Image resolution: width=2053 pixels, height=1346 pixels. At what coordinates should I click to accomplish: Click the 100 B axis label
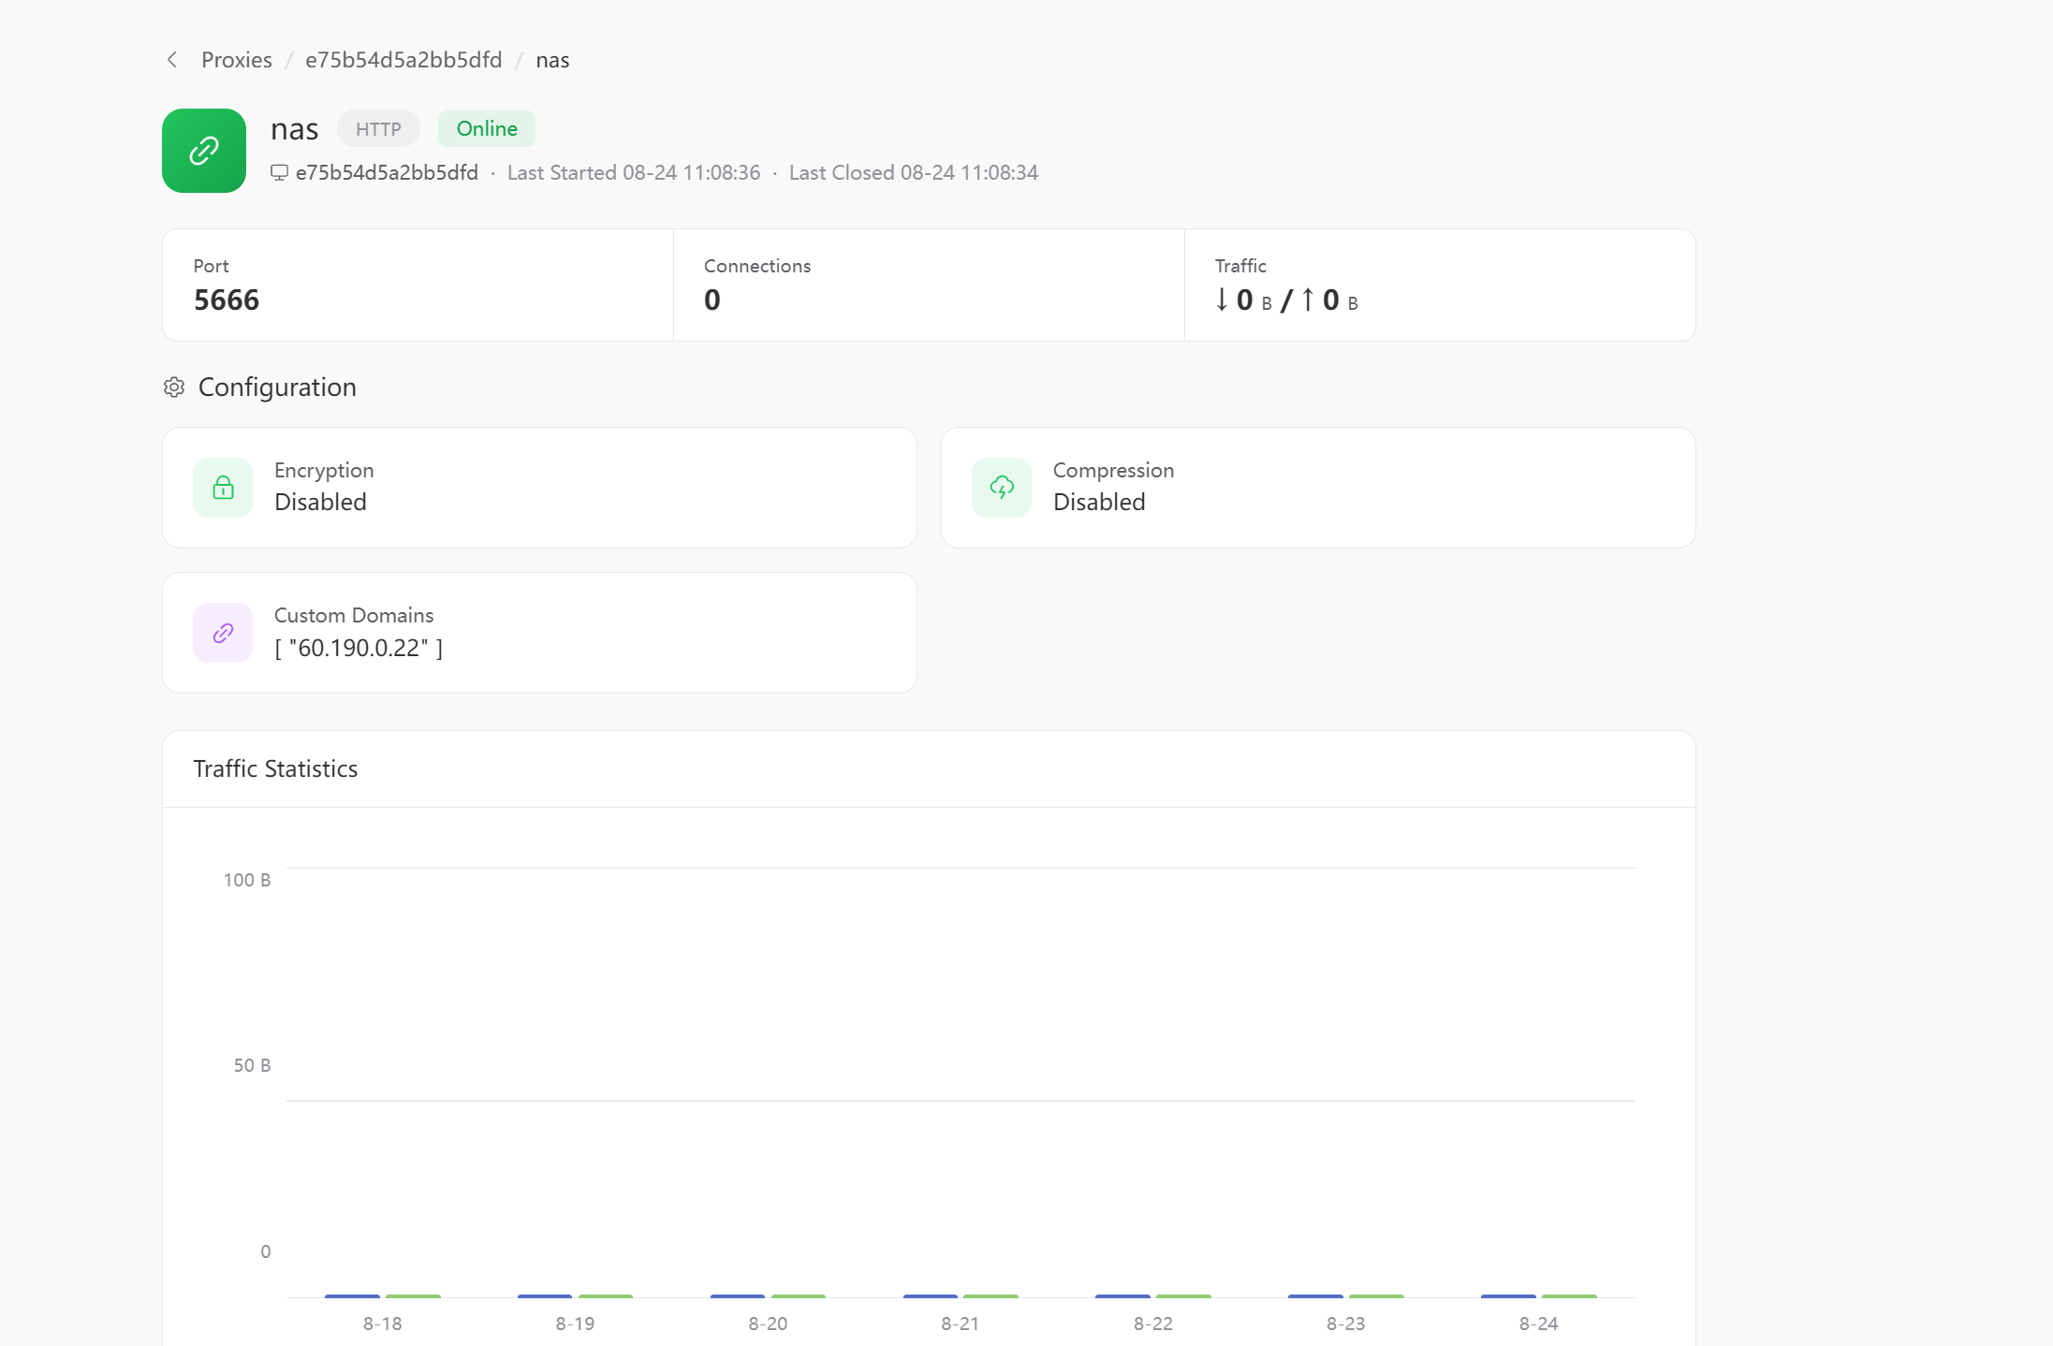(247, 880)
